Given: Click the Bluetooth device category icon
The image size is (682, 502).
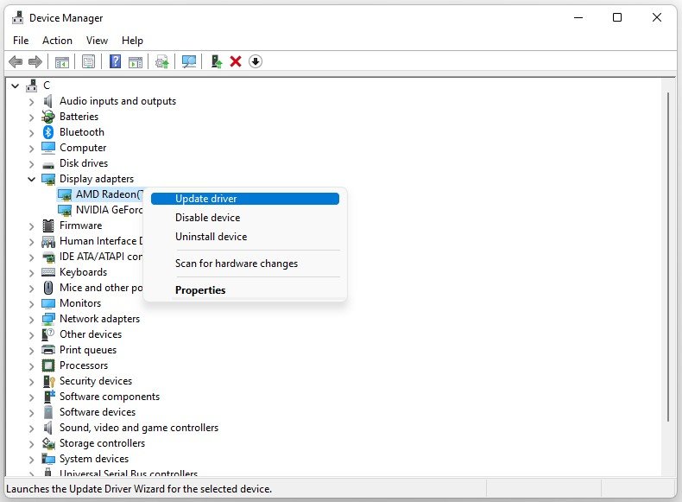Looking at the screenshot, I should point(48,132).
